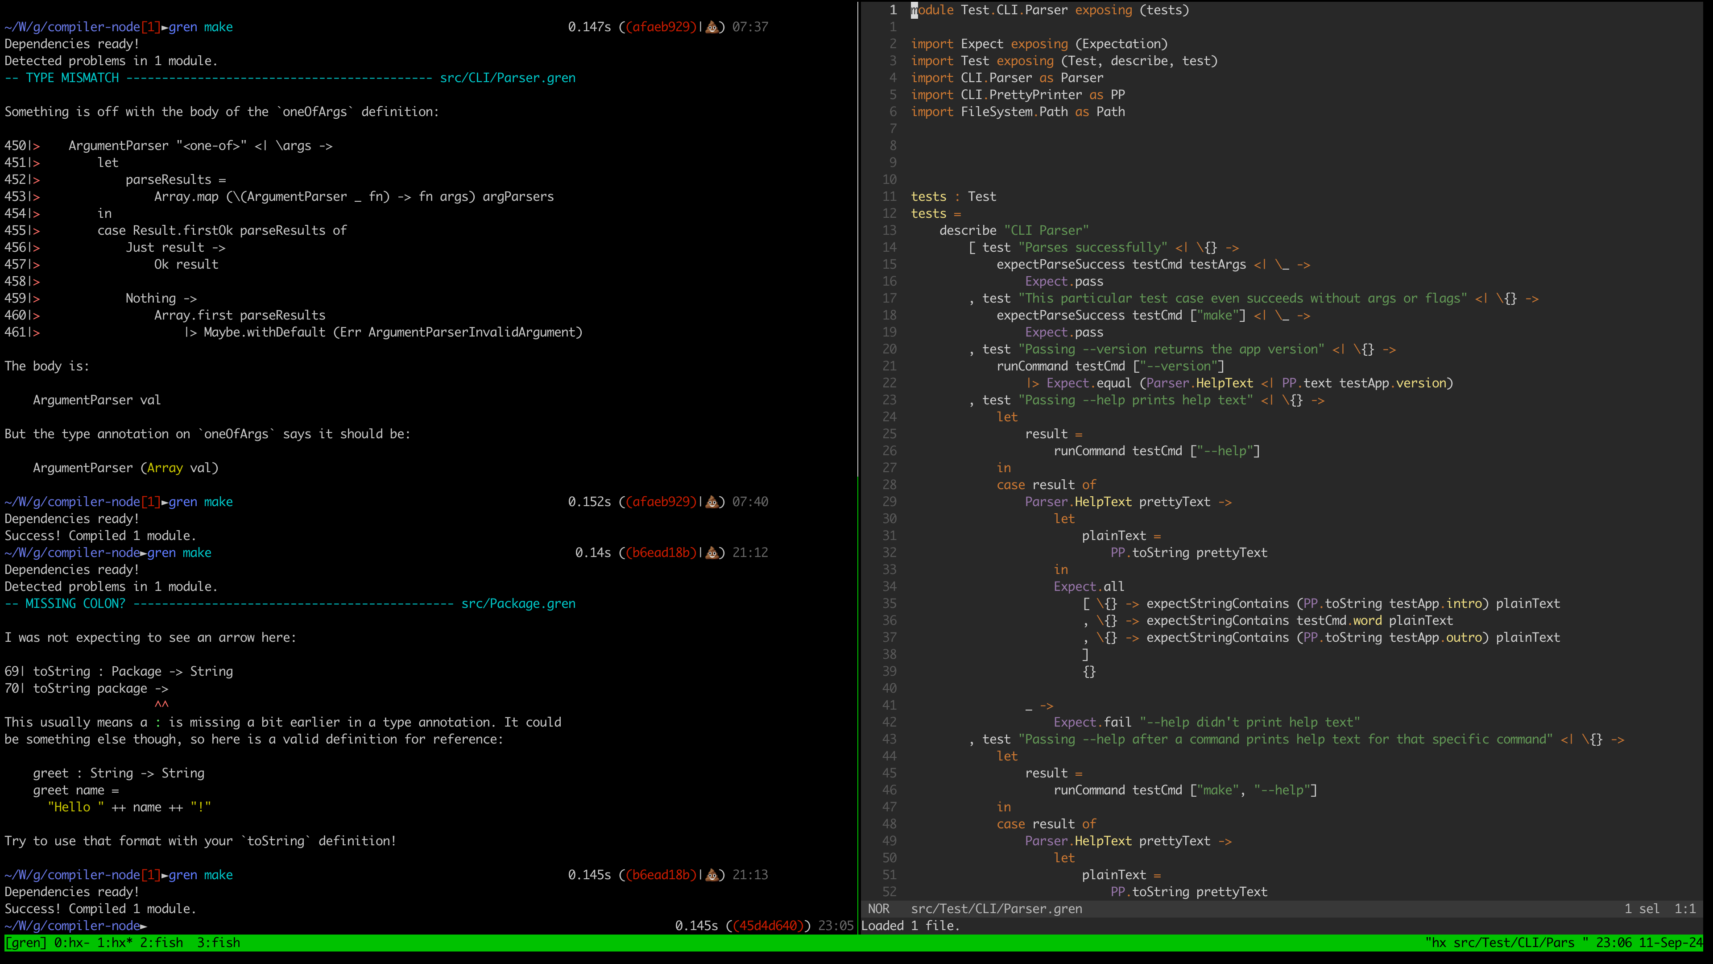Click the poop emoji in the 21:13 prompt
This screenshot has width=1713, height=964.
712,875
